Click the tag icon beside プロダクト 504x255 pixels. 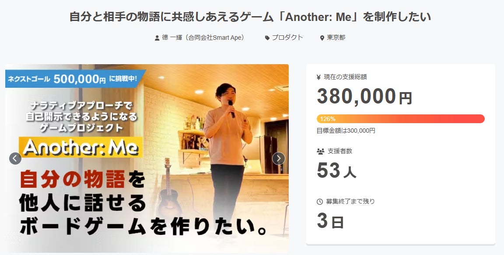click(267, 38)
